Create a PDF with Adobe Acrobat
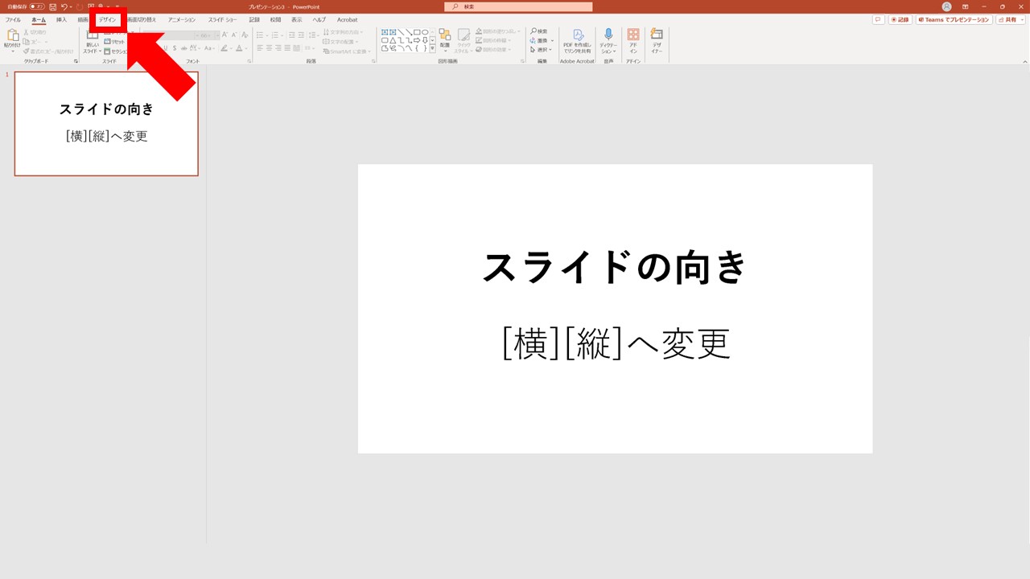This screenshot has height=579, width=1030. tap(577, 40)
